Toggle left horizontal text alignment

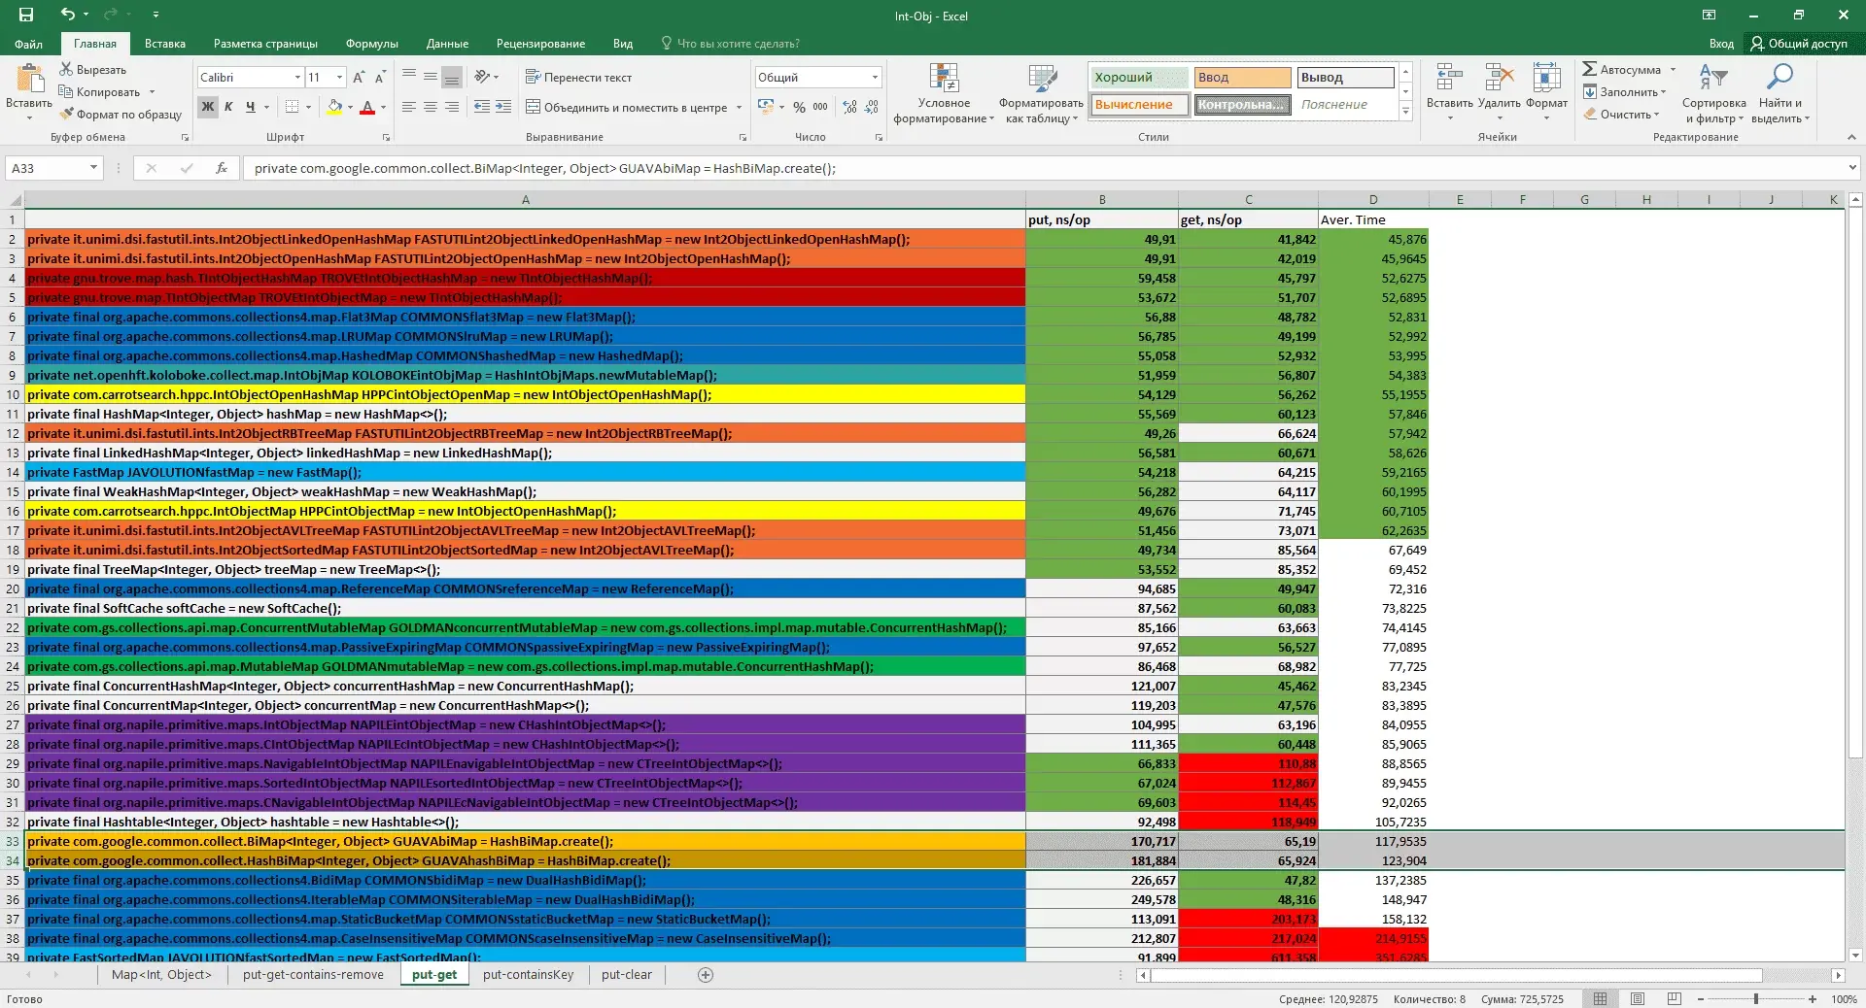click(408, 107)
